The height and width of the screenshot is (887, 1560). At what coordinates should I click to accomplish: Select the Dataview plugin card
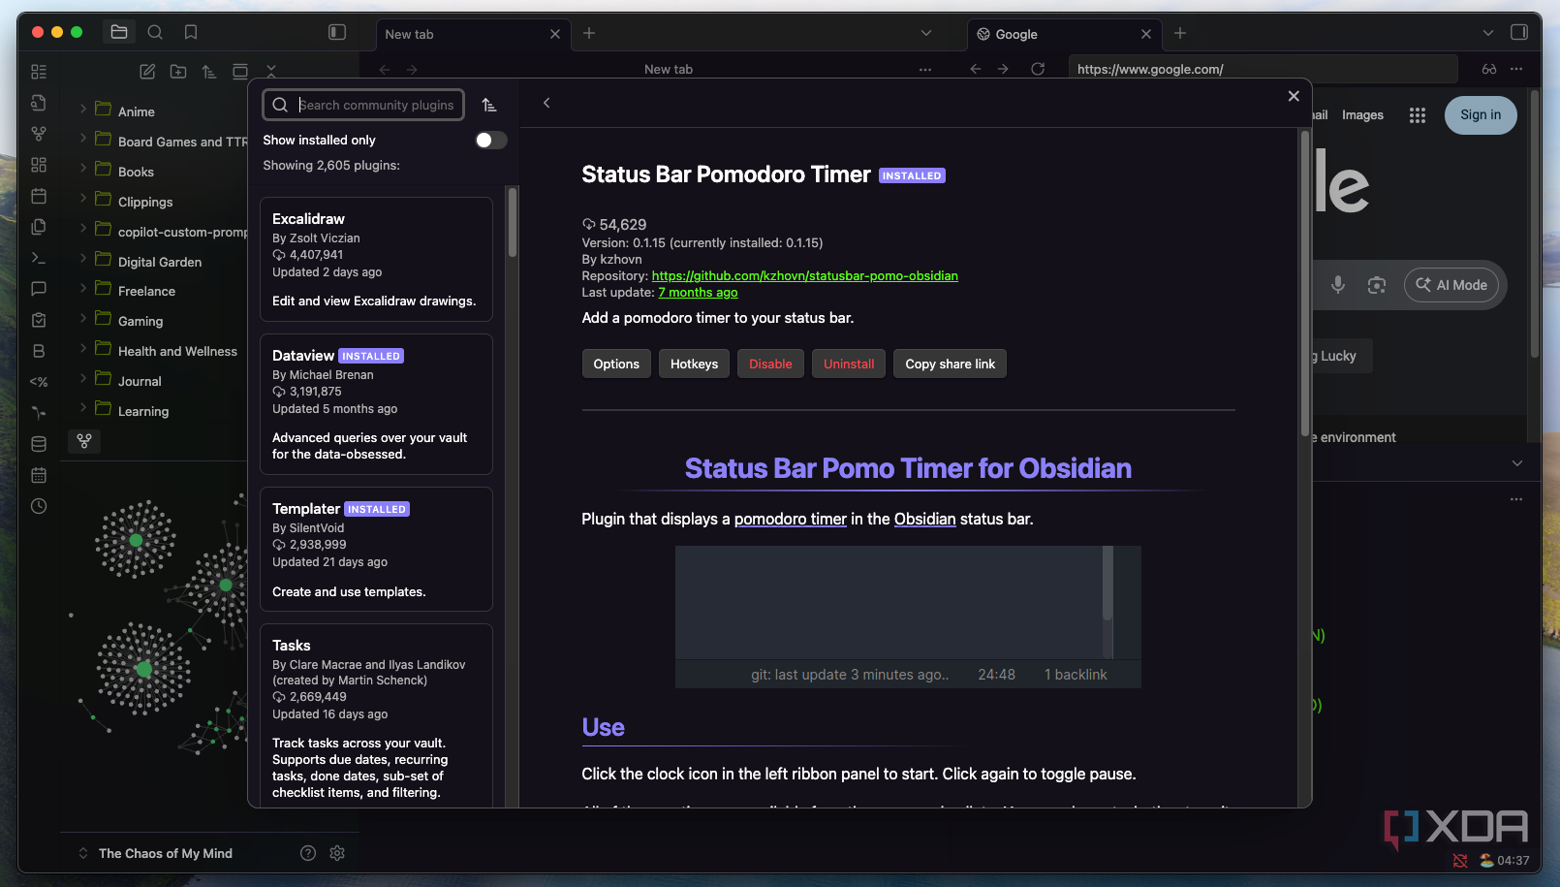coord(376,404)
